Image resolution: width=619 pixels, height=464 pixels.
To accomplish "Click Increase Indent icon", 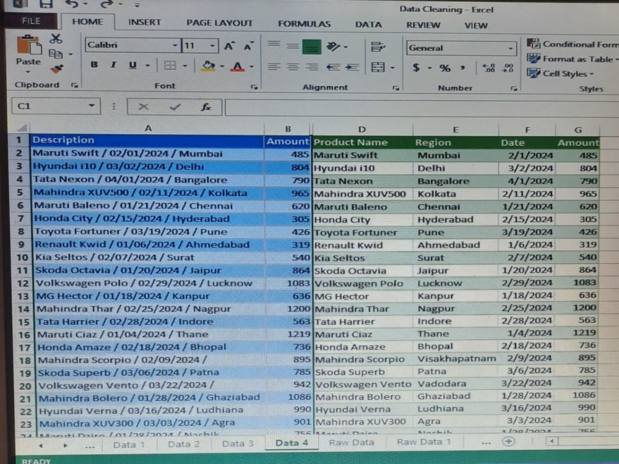I will (x=352, y=67).
